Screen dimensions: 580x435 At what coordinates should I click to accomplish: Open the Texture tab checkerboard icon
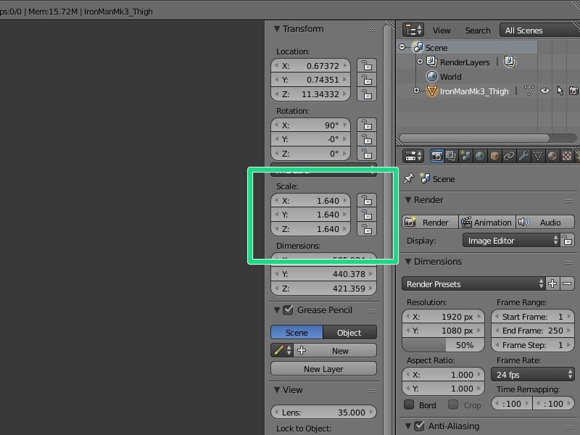click(567, 156)
